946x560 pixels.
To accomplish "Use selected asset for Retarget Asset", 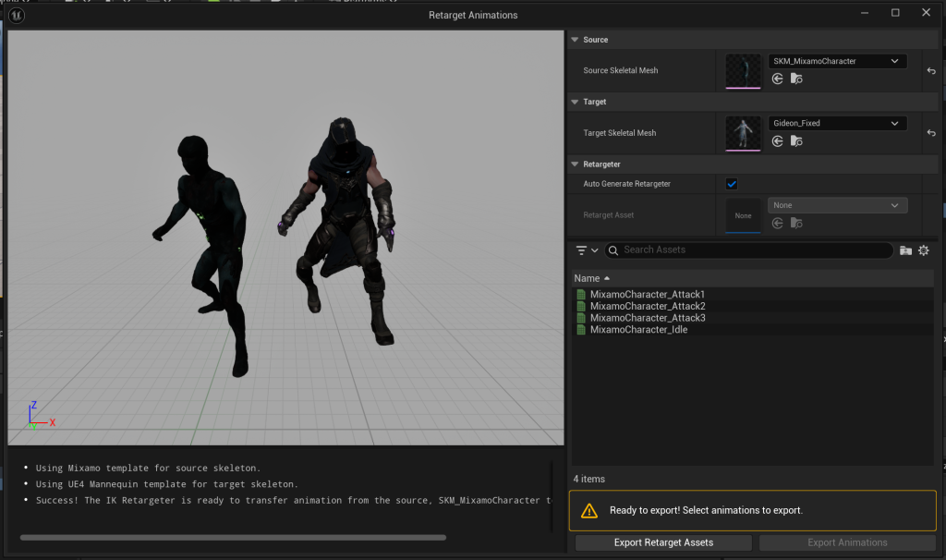I will pos(777,224).
